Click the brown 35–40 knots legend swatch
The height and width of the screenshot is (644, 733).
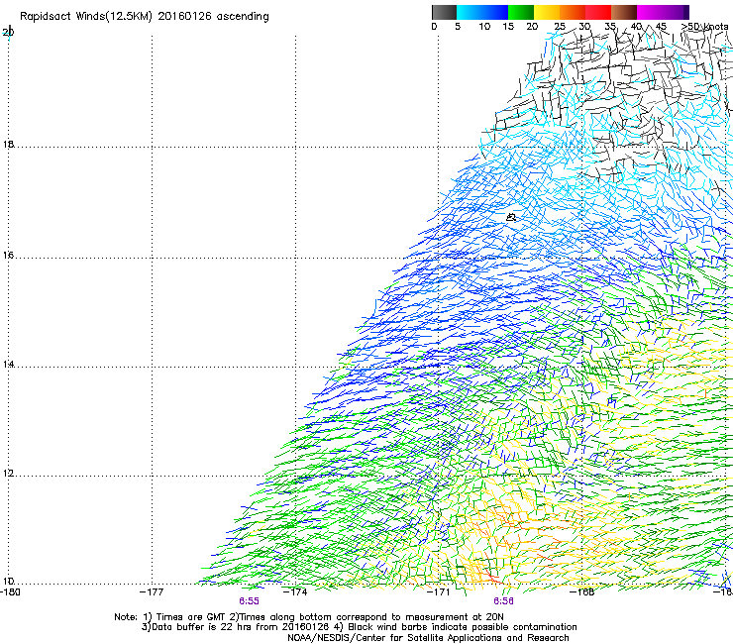pos(624,12)
